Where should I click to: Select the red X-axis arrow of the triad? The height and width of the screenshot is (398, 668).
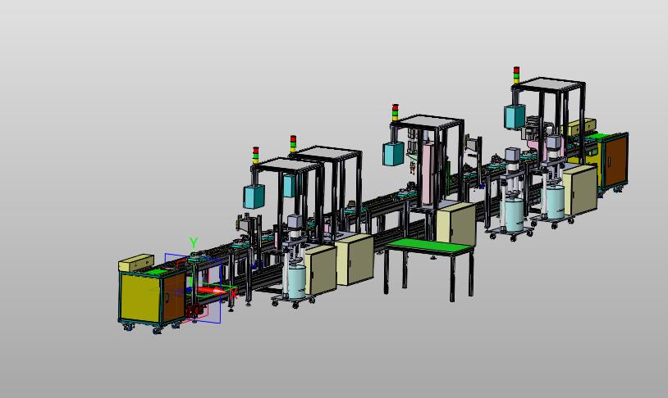pos(211,290)
